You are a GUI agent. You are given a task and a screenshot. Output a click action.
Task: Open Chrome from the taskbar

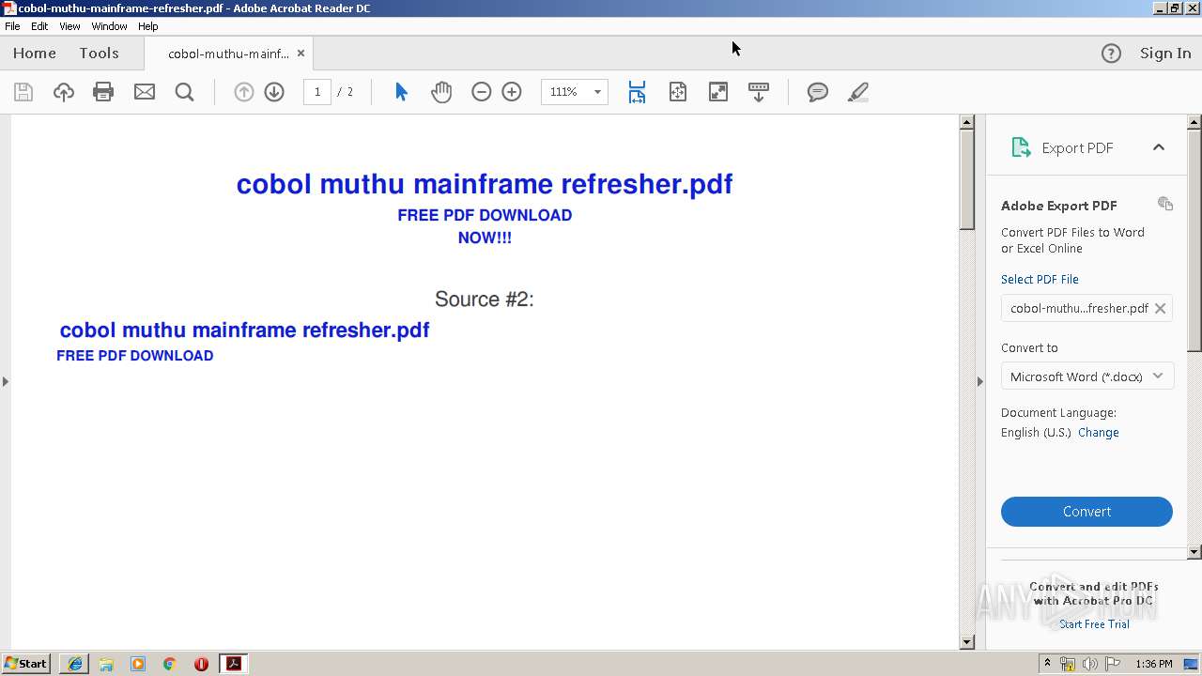[x=169, y=664]
